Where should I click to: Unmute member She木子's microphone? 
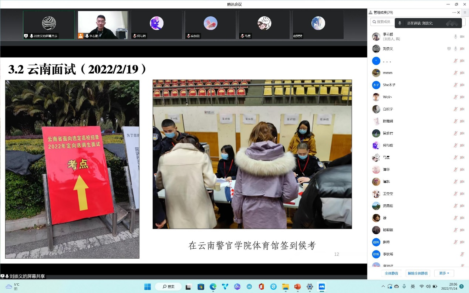[x=456, y=85]
